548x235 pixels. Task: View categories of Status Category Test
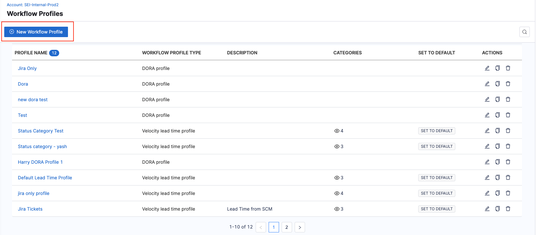pos(337,131)
